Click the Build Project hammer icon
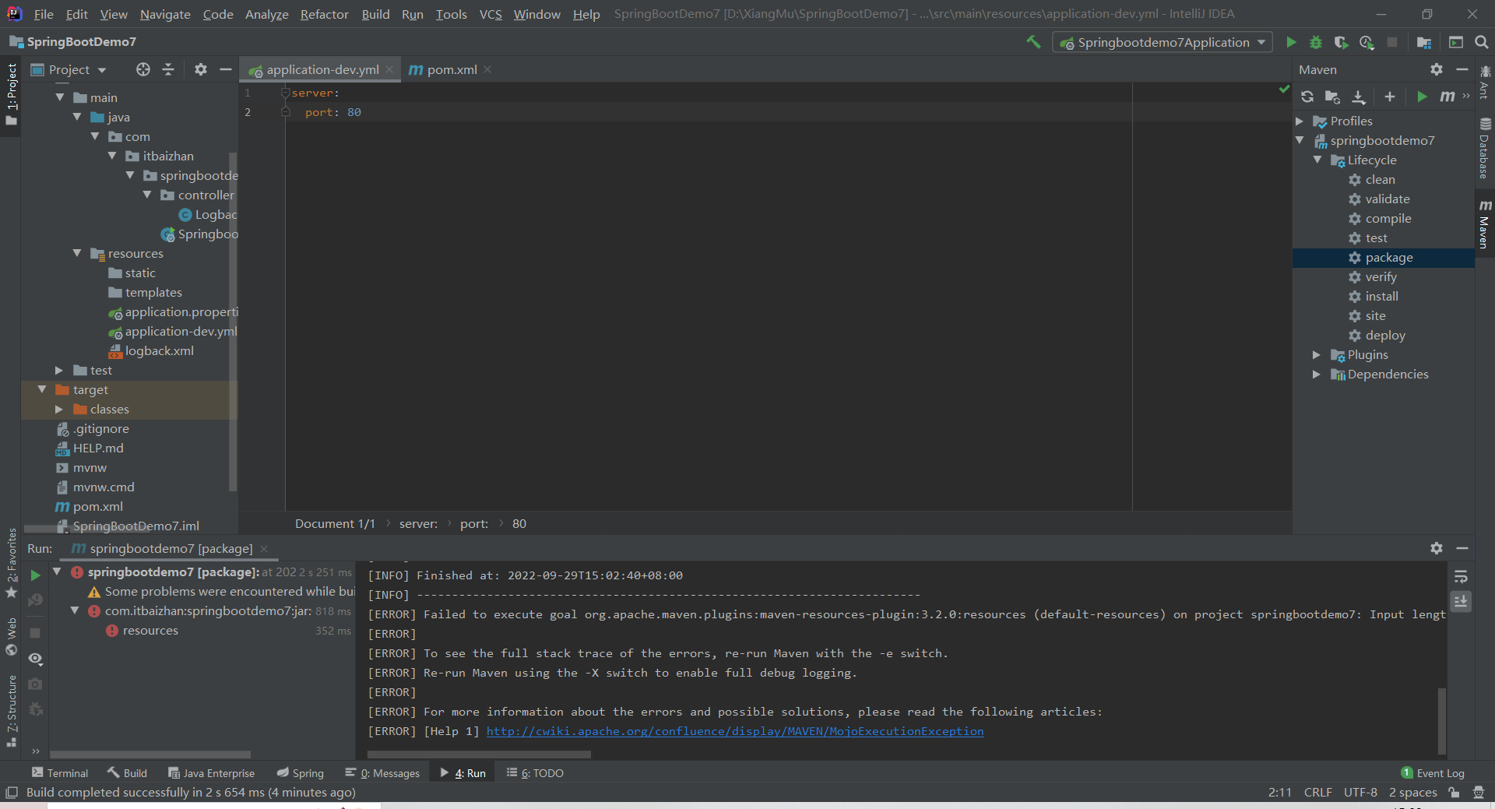Viewport: 1495px width, 809px height. pos(1033,42)
